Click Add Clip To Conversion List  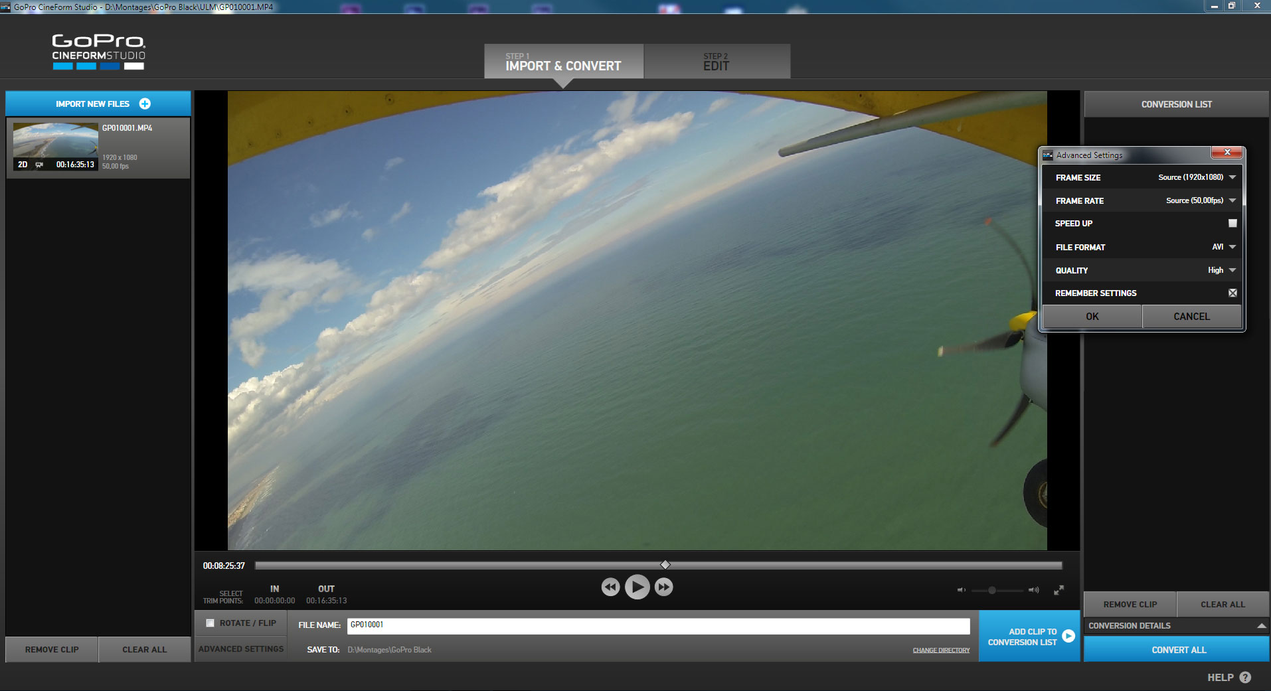tap(1029, 637)
